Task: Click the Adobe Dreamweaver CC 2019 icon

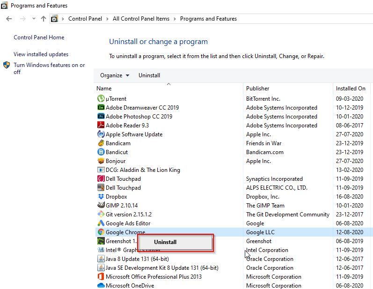Action: pyautogui.click(x=101, y=107)
